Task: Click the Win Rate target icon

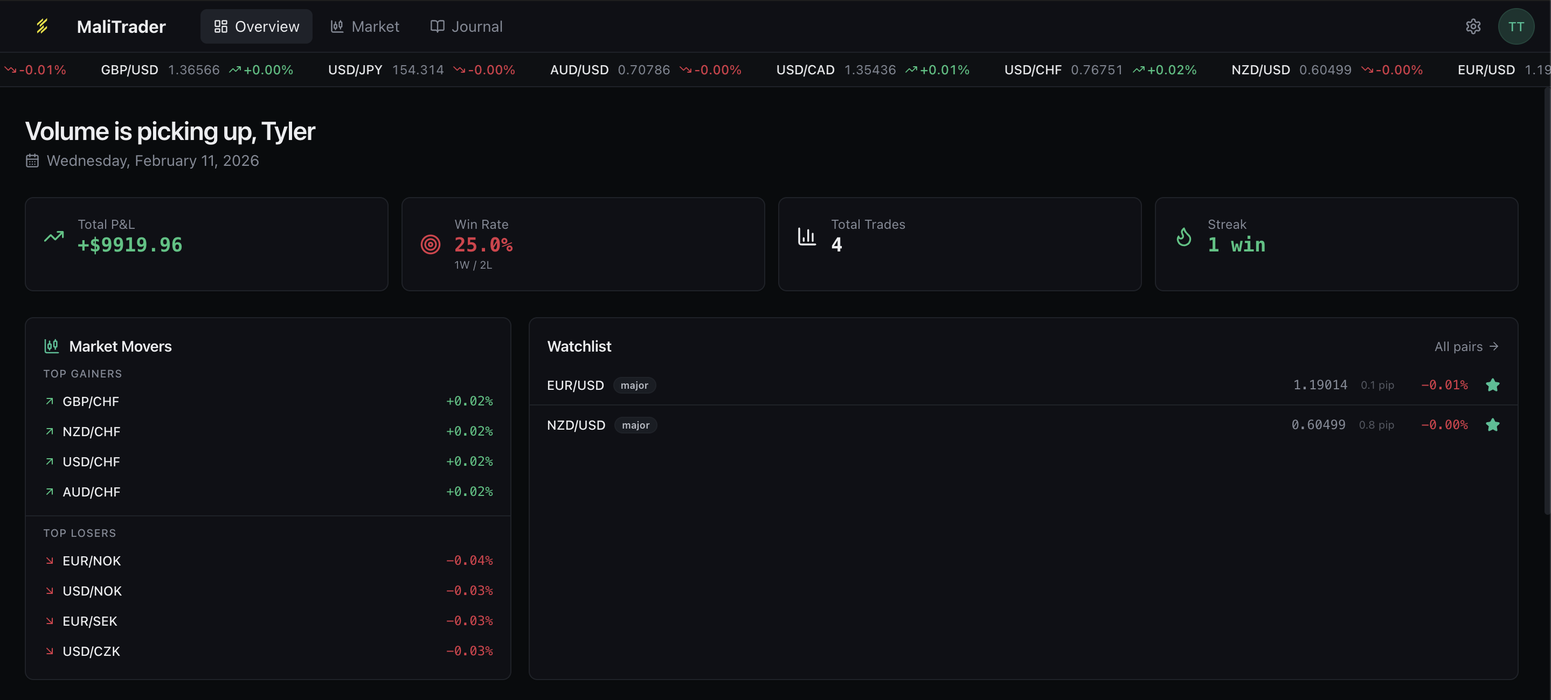Action: click(430, 244)
